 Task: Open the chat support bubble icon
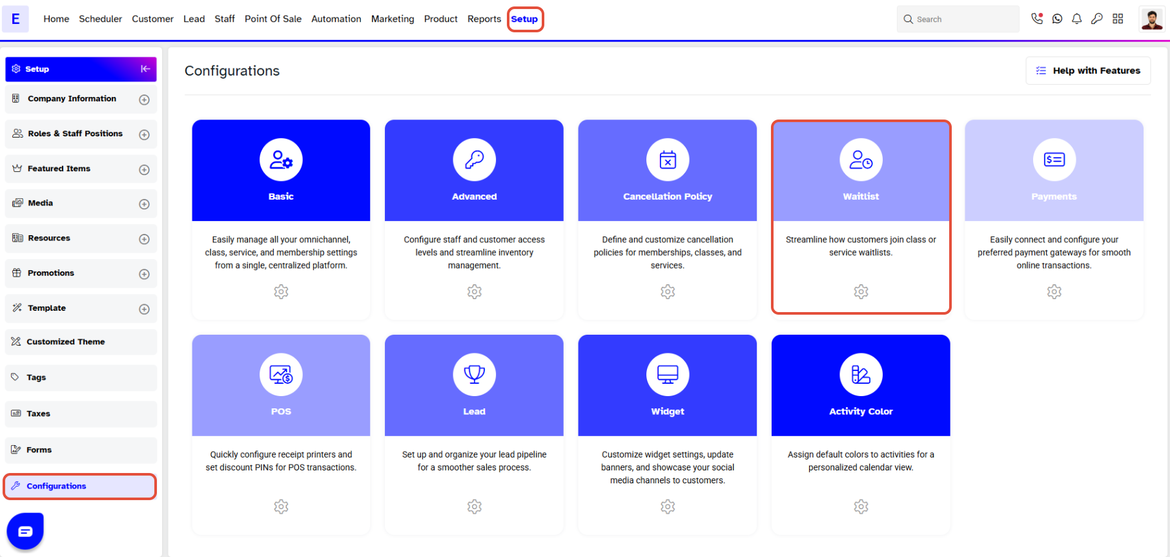(25, 531)
